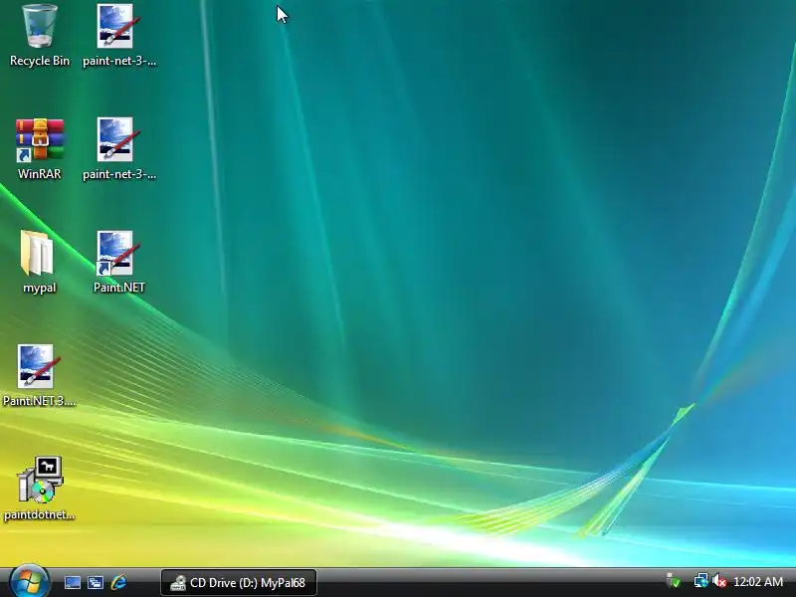This screenshot has width=796, height=597.
Task: Click the muted volume tray icon
Action: [x=718, y=581]
